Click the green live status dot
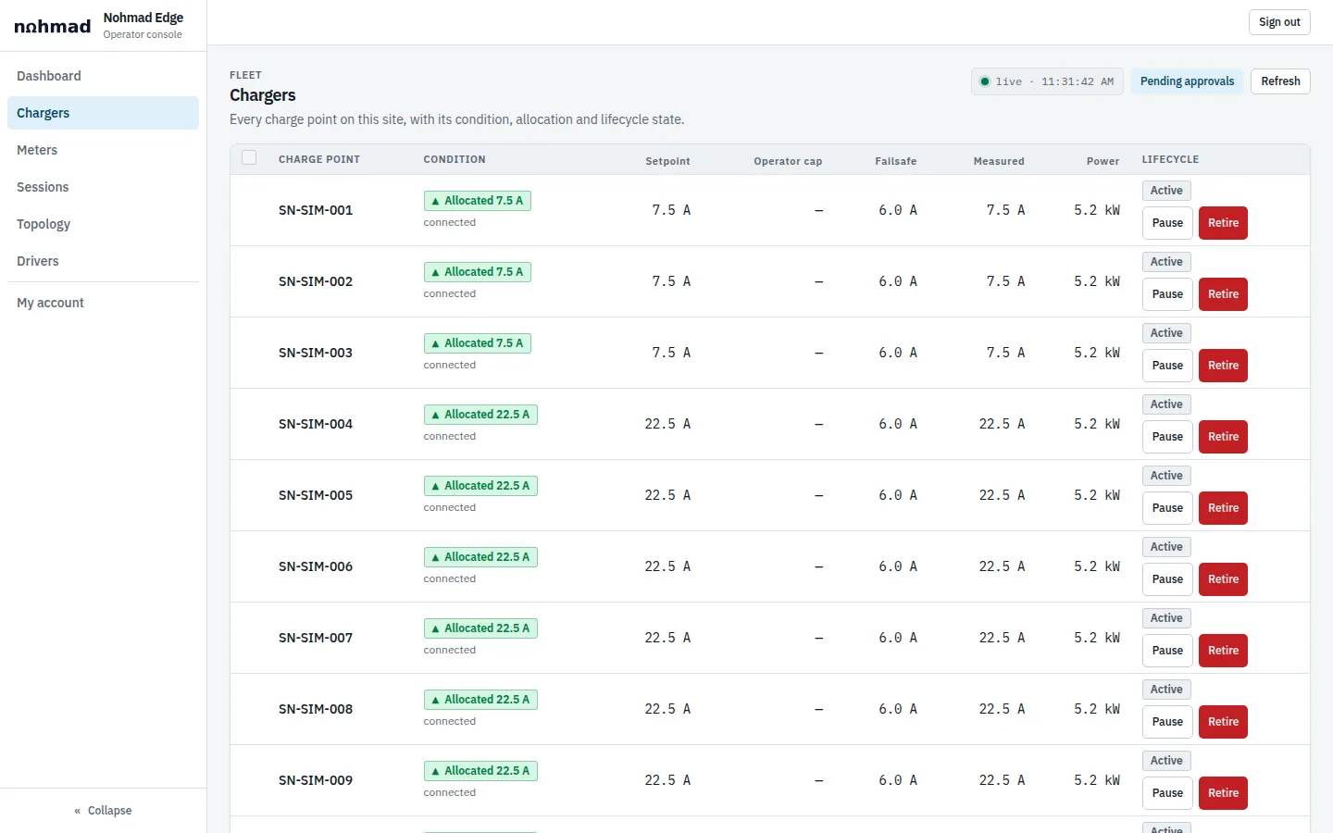 pyautogui.click(x=985, y=81)
